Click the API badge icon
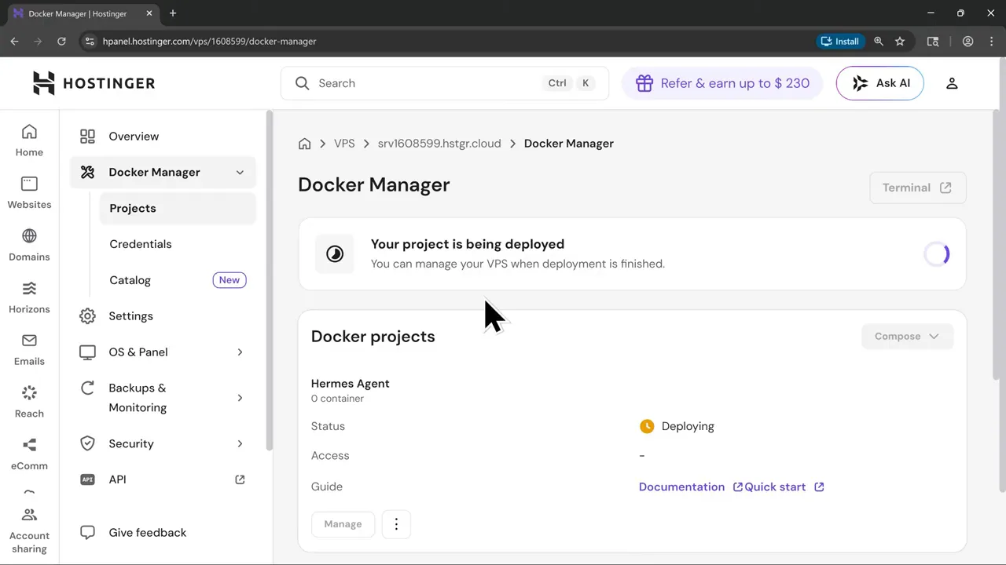This screenshot has height=565, width=1006. (x=87, y=479)
